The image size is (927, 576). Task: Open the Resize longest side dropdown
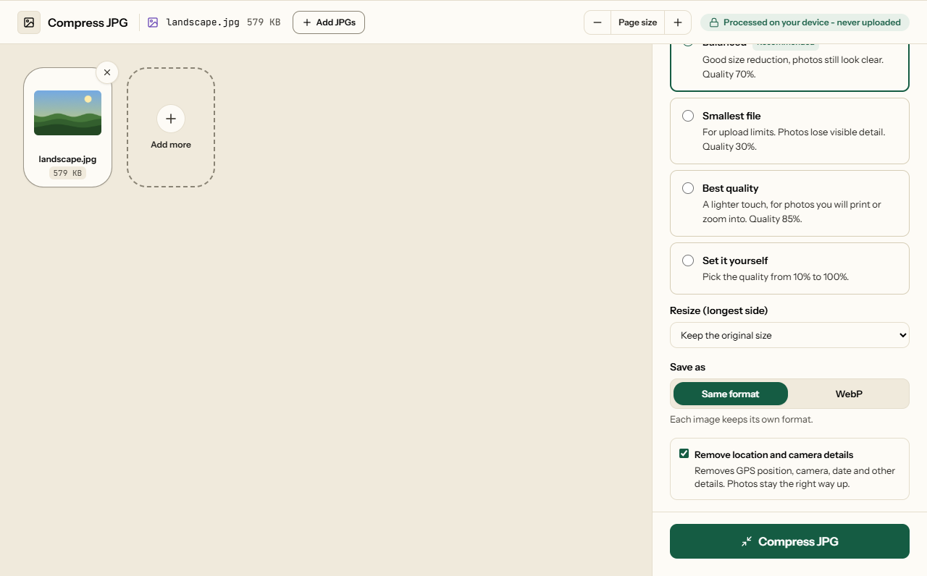[x=789, y=335]
